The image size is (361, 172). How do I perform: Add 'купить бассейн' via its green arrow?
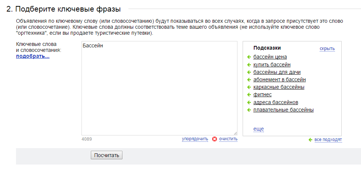249,65
